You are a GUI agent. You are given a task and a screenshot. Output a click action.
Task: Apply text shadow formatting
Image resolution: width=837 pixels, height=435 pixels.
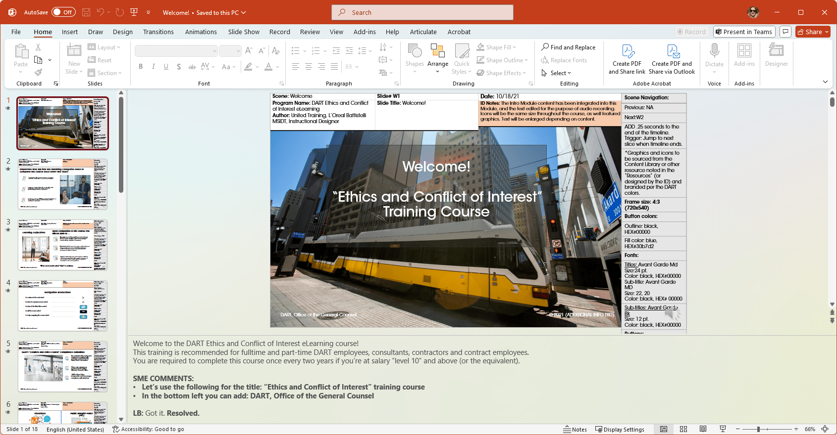pyautogui.click(x=179, y=67)
